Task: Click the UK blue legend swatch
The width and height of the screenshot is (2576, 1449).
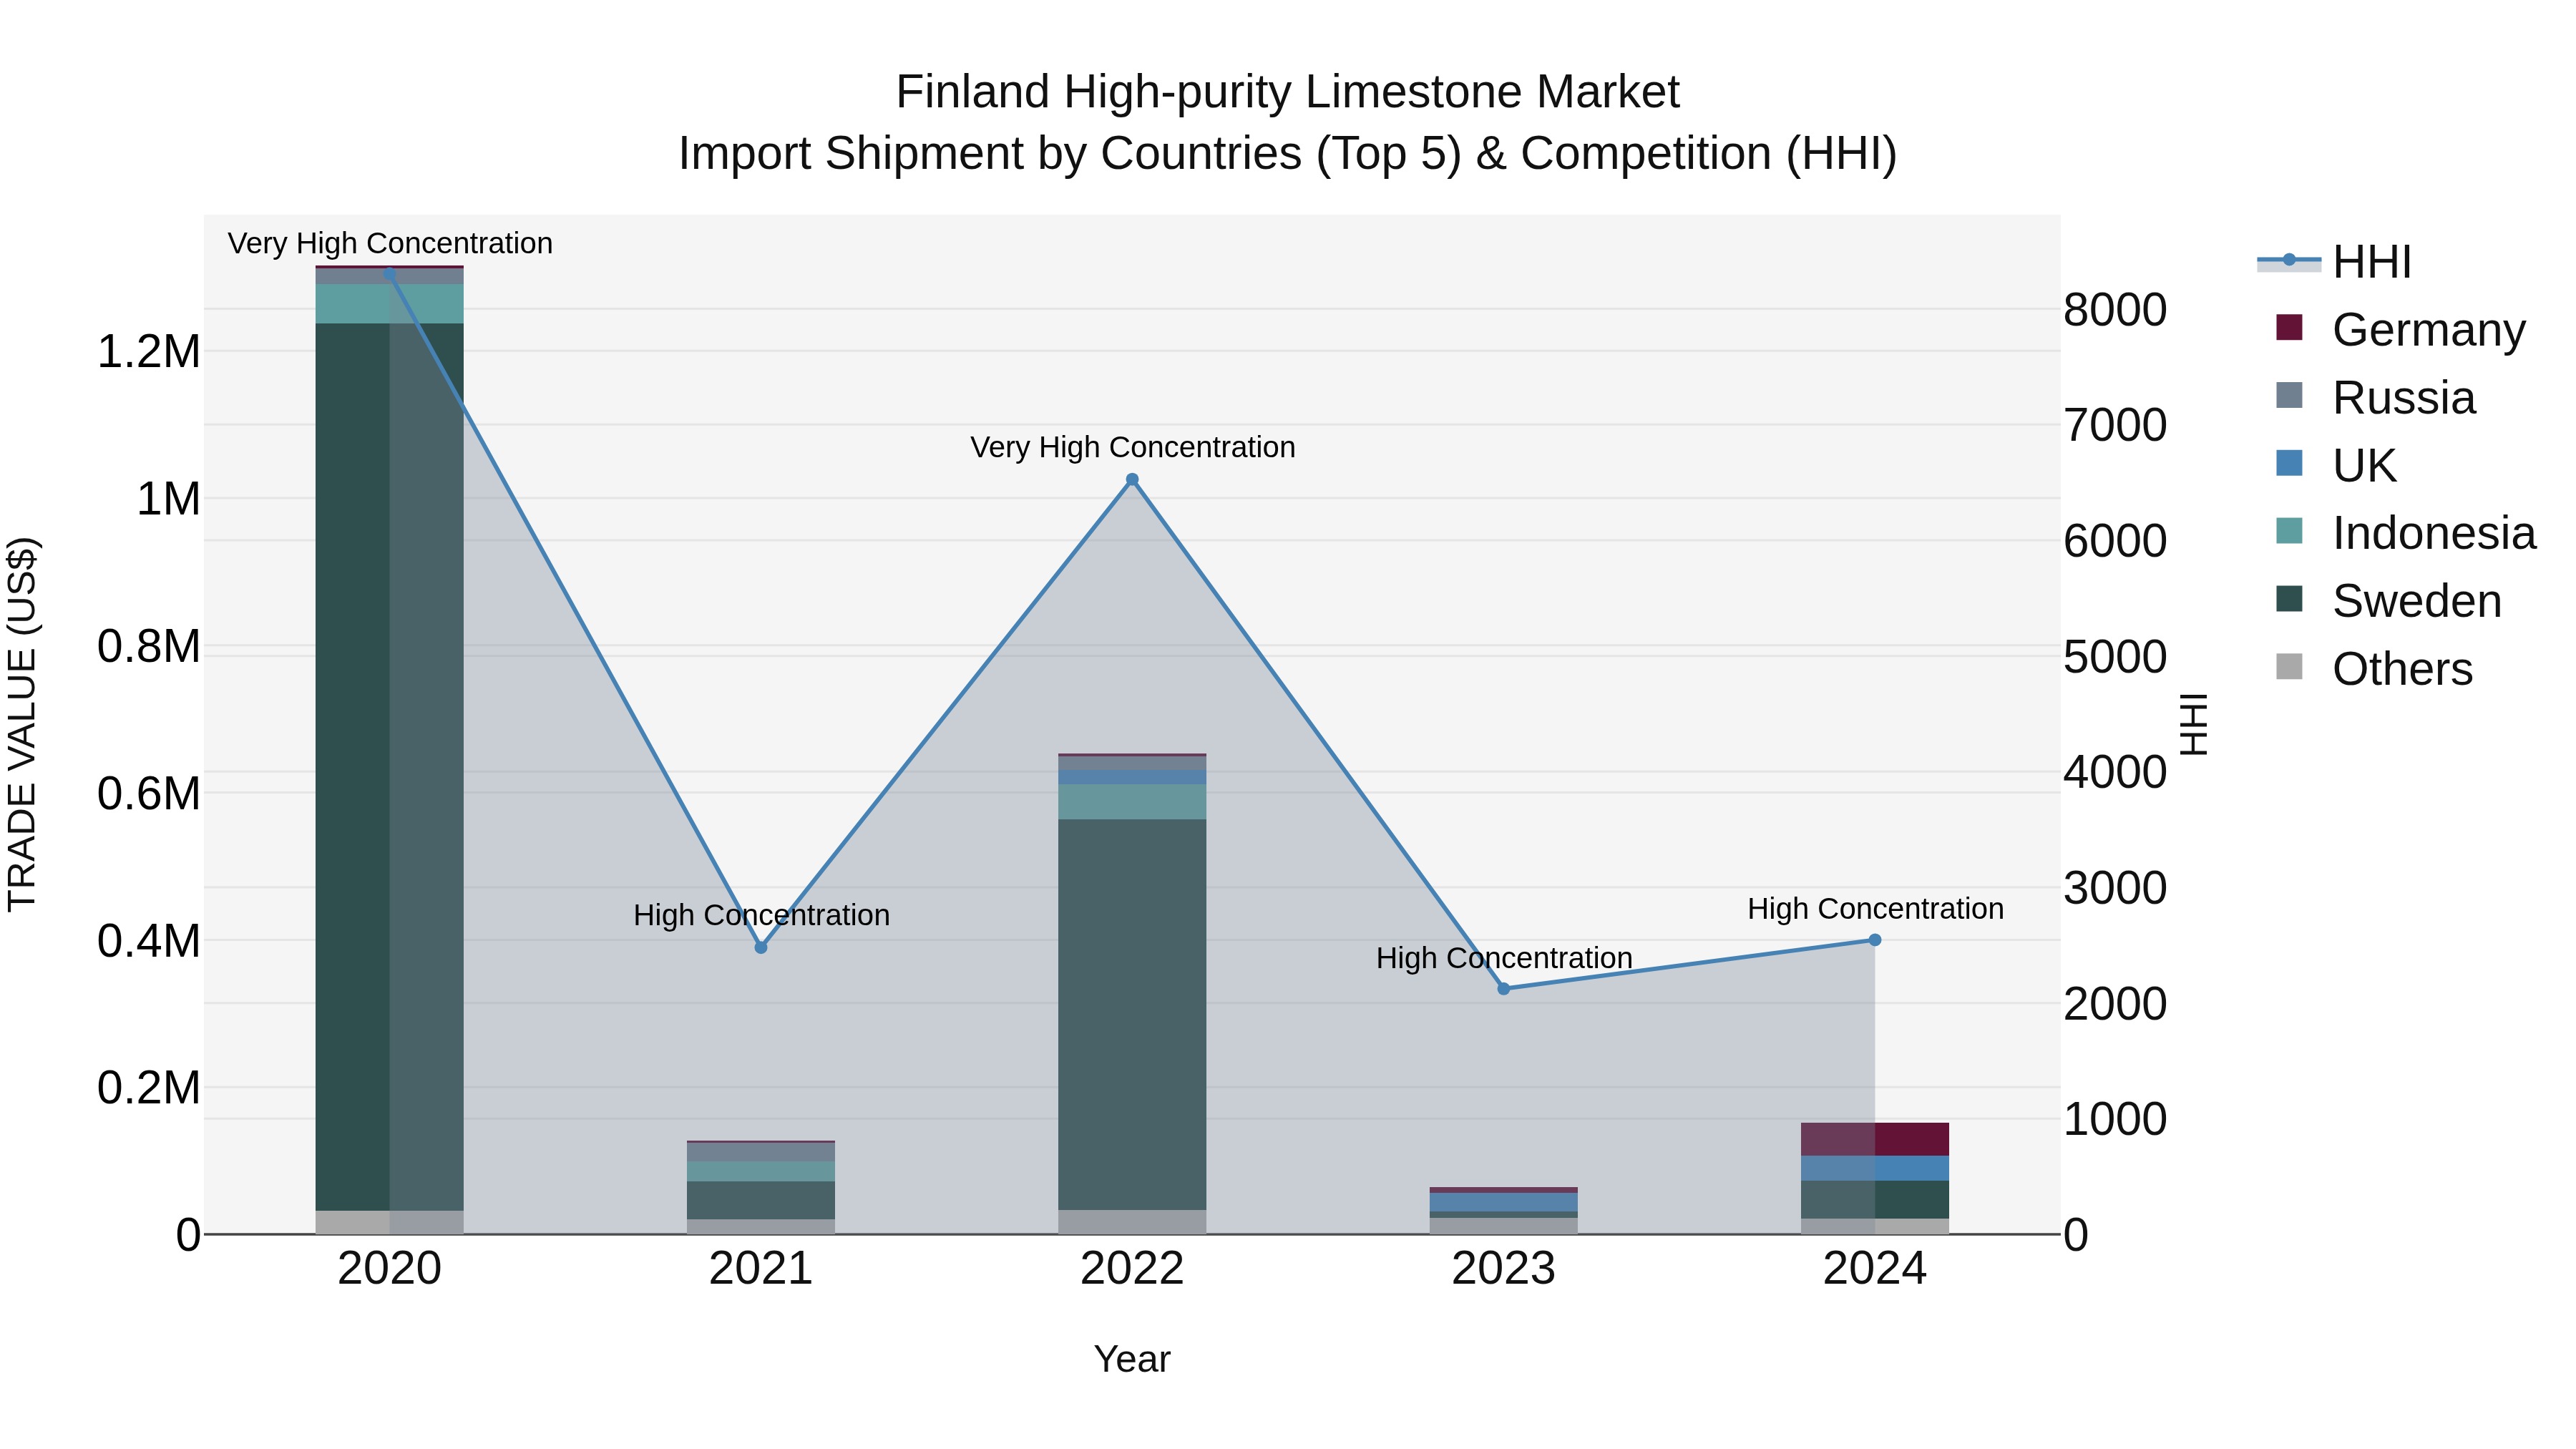Action: tap(2289, 463)
